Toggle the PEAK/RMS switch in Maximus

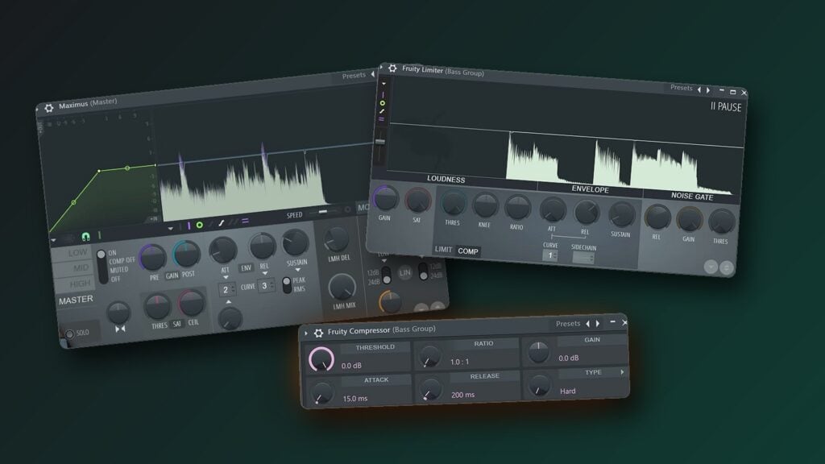point(287,285)
